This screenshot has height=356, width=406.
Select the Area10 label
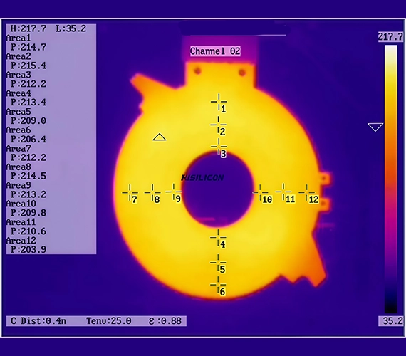click(x=21, y=204)
